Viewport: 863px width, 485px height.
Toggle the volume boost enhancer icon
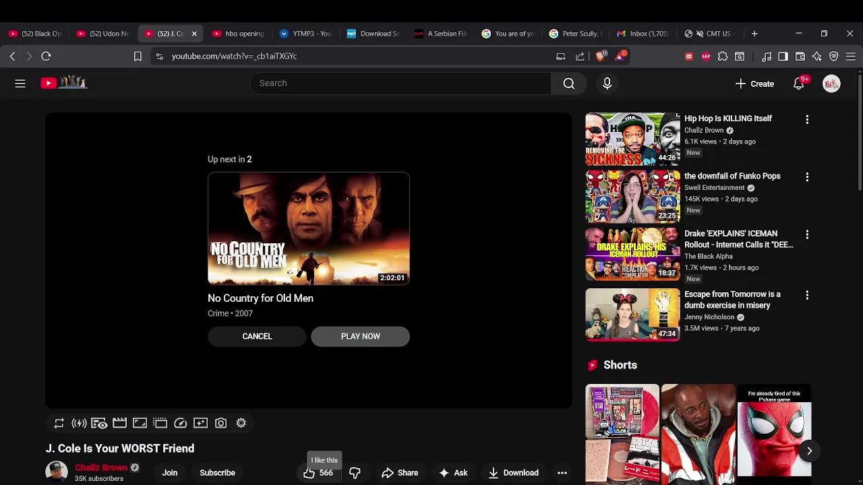[x=79, y=423]
